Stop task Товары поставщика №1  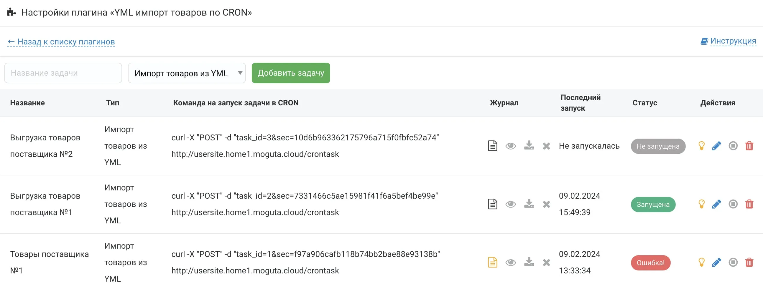pos(733,262)
